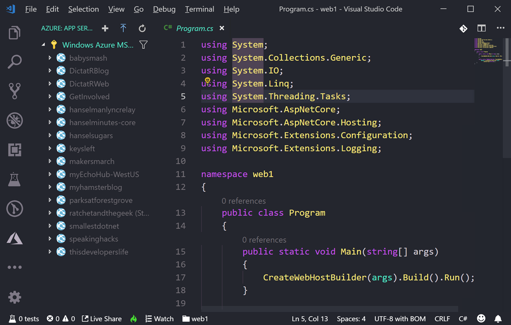The height and width of the screenshot is (325, 511).
Task: Select the smallestdotnet web app
Action: [x=94, y=226]
